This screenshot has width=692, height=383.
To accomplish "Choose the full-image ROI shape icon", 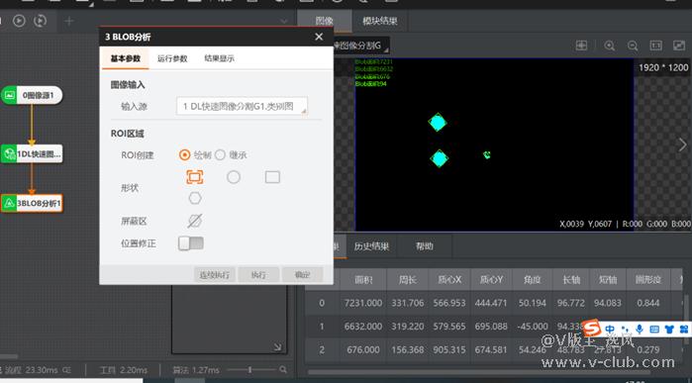I will [x=195, y=177].
